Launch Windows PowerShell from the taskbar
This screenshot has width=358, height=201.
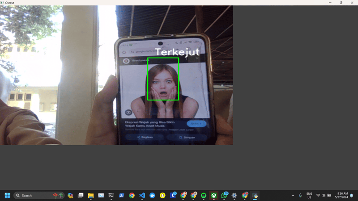click(121, 196)
